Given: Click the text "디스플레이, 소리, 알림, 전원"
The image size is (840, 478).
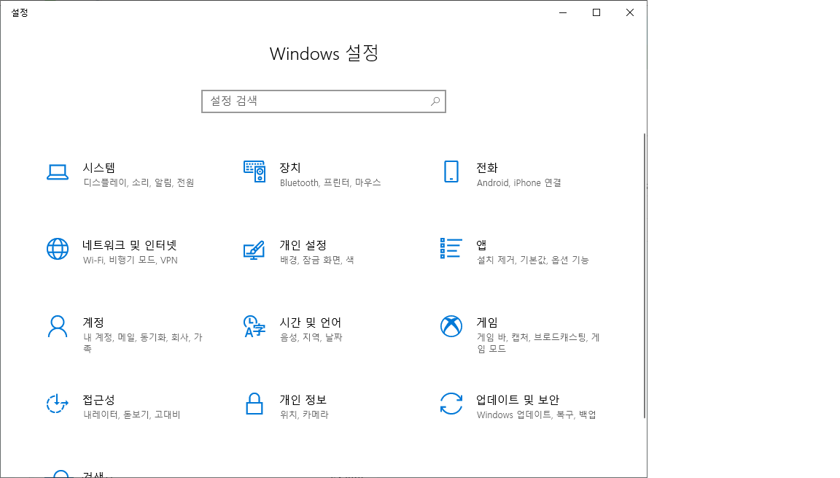Looking at the screenshot, I should tap(139, 182).
